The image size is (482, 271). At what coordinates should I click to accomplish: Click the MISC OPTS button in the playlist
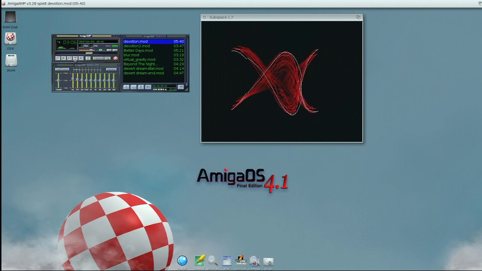coord(148,87)
